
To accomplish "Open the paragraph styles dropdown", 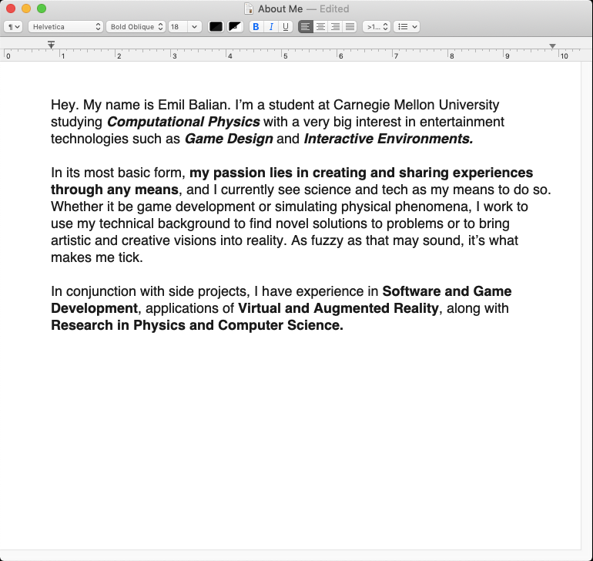I will pos(13,26).
